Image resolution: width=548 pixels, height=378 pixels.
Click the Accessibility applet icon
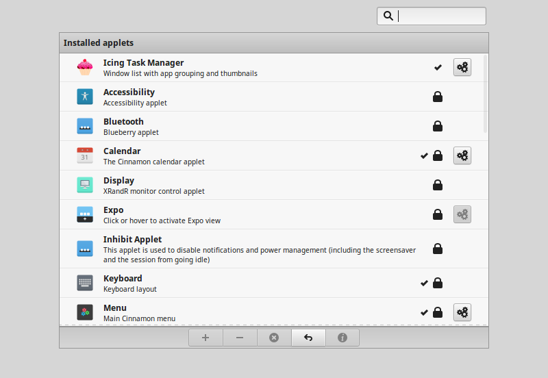pyautogui.click(x=85, y=97)
